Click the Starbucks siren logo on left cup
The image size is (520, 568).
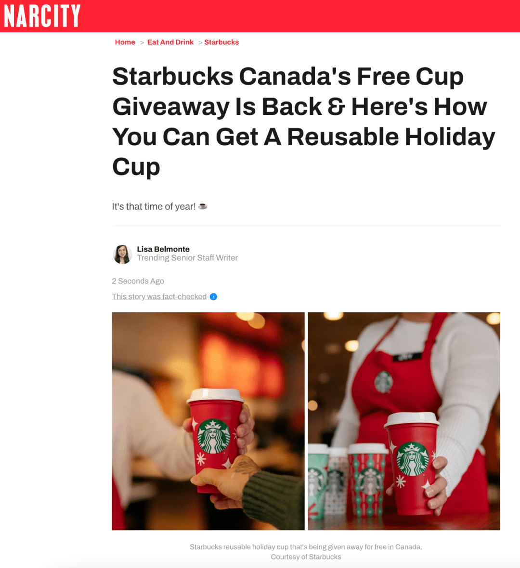[x=214, y=437]
